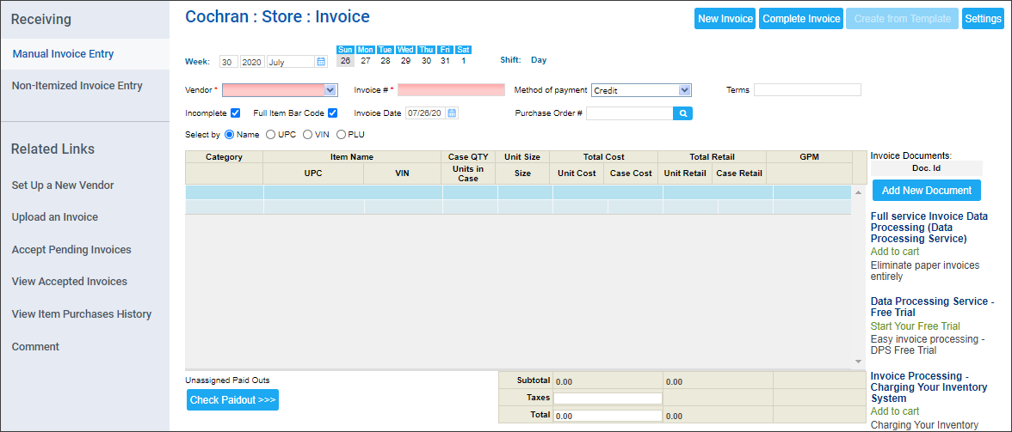Click Start Your Free Trial link
The image size is (1012, 432).
(x=916, y=326)
